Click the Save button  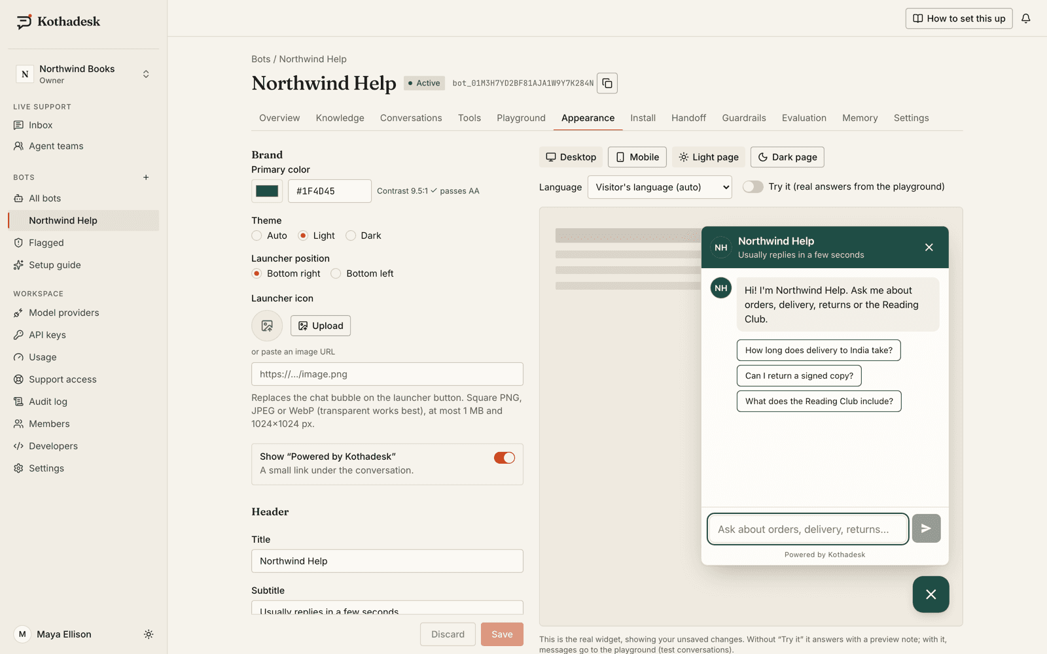[502, 634]
